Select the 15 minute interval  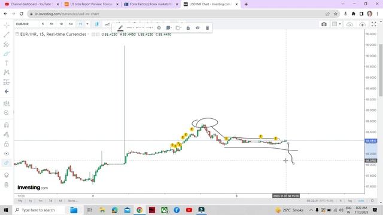(x=80, y=24)
